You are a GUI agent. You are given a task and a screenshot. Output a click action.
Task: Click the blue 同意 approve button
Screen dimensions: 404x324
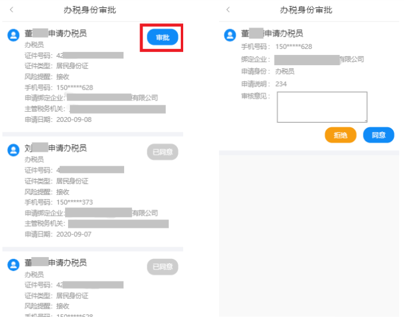(378, 135)
